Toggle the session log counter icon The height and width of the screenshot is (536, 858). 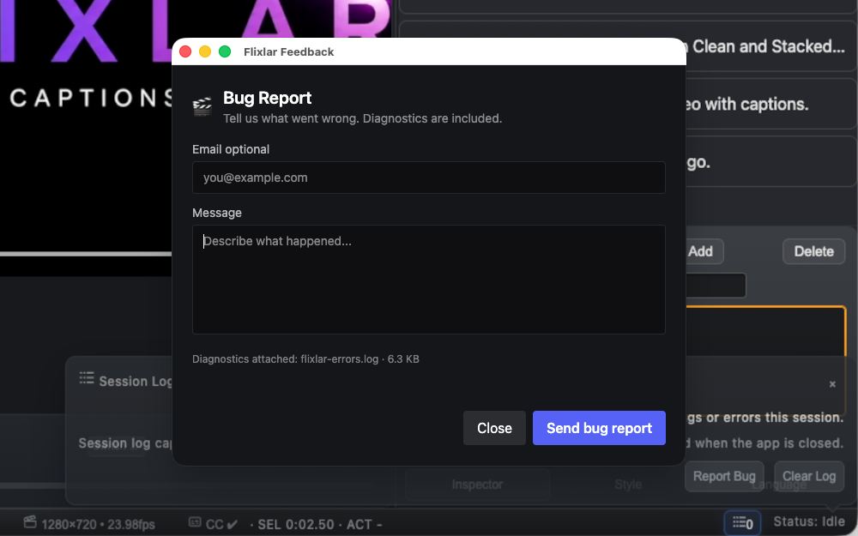pyautogui.click(x=742, y=523)
